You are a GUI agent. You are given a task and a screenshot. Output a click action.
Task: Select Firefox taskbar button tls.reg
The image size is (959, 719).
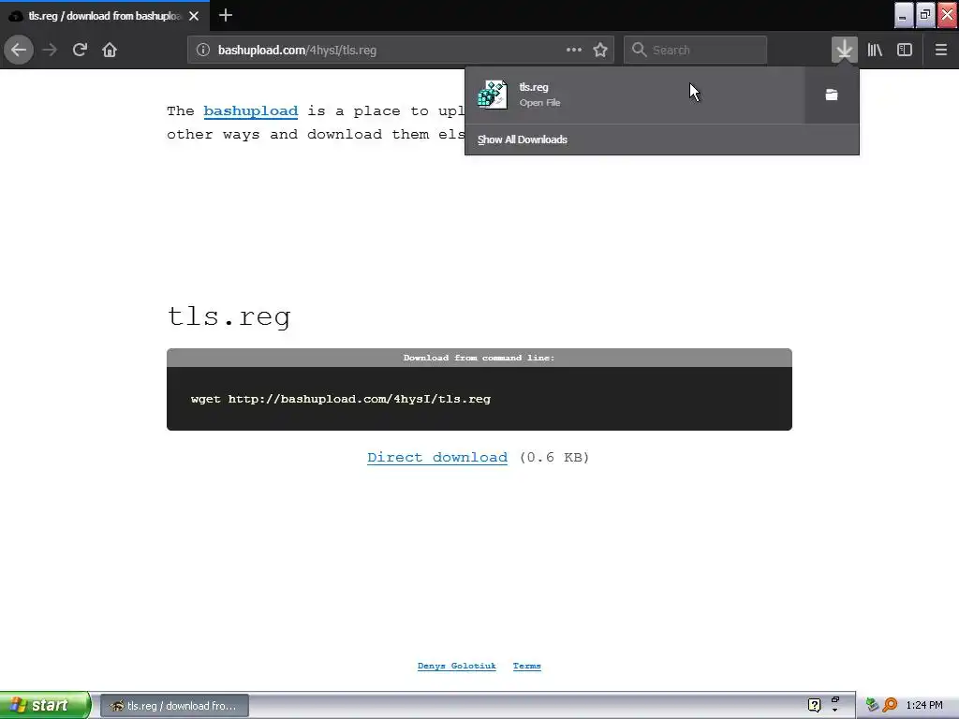(x=174, y=706)
